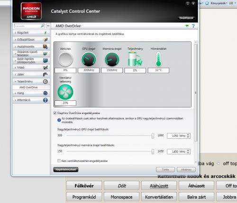Click the Áthúzott formatting button
This screenshot has width=237, height=203.
196,185
